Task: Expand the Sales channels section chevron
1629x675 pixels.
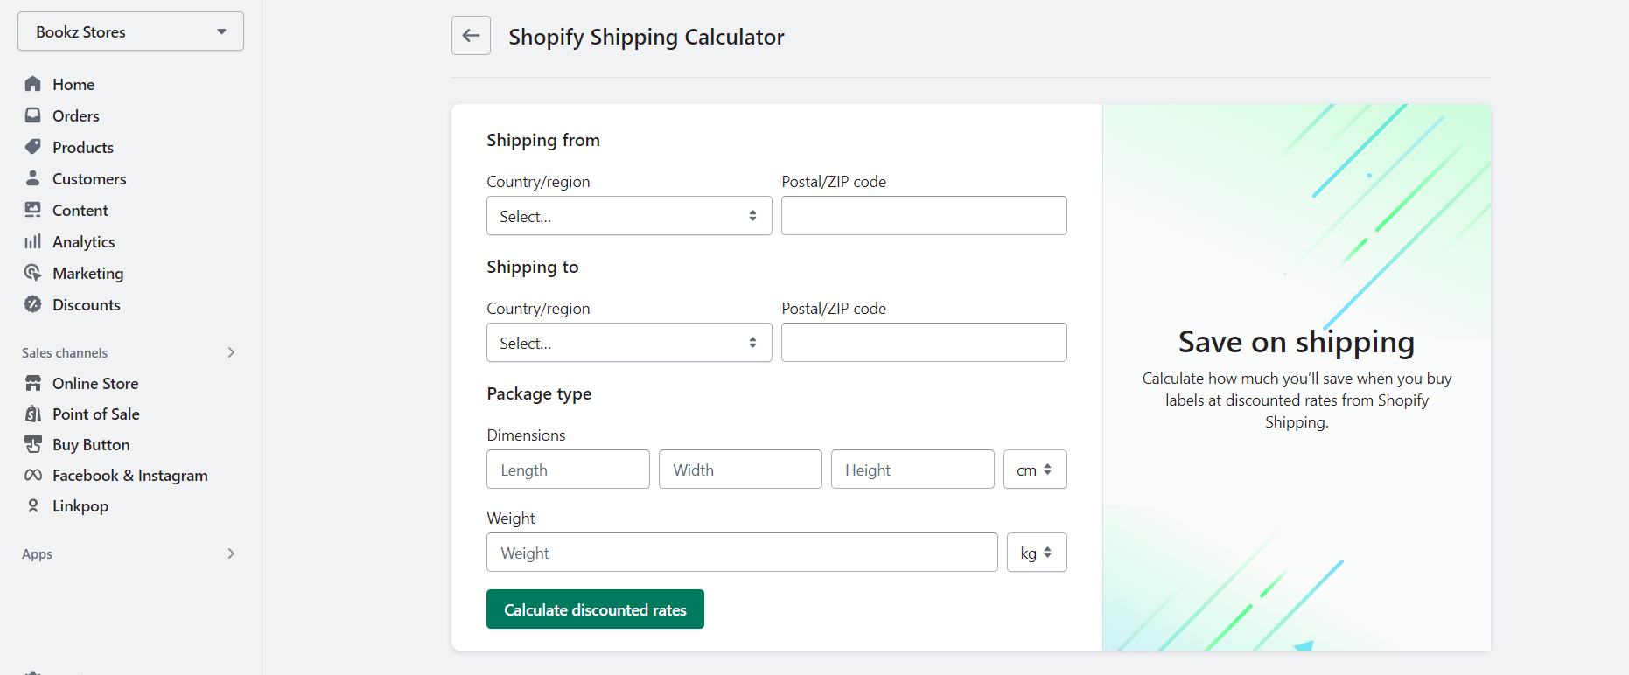Action: pyautogui.click(x=231, y=352)
